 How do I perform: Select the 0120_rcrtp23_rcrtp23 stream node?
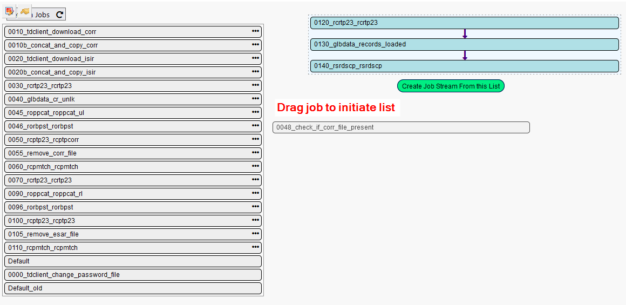tap(464, 23)
